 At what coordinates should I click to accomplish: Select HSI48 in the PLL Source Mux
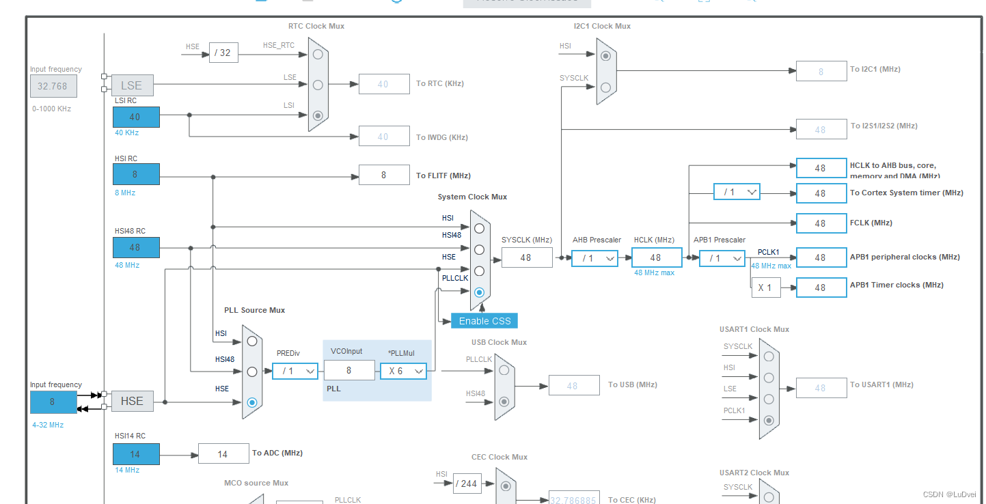251,371
